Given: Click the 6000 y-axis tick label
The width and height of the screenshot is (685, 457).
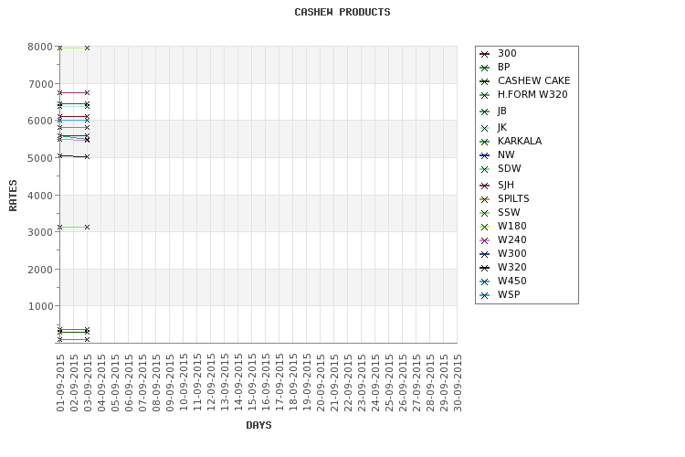Looking at the screenshot, I should tap(40, 121).
